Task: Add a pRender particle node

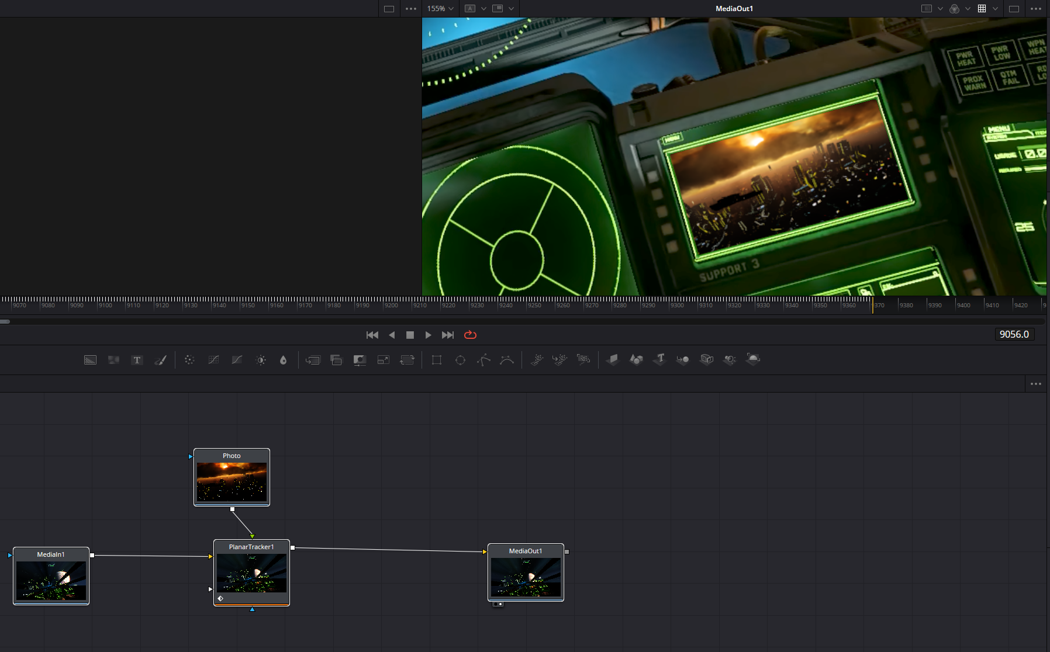Action: (x=583, y=360)
